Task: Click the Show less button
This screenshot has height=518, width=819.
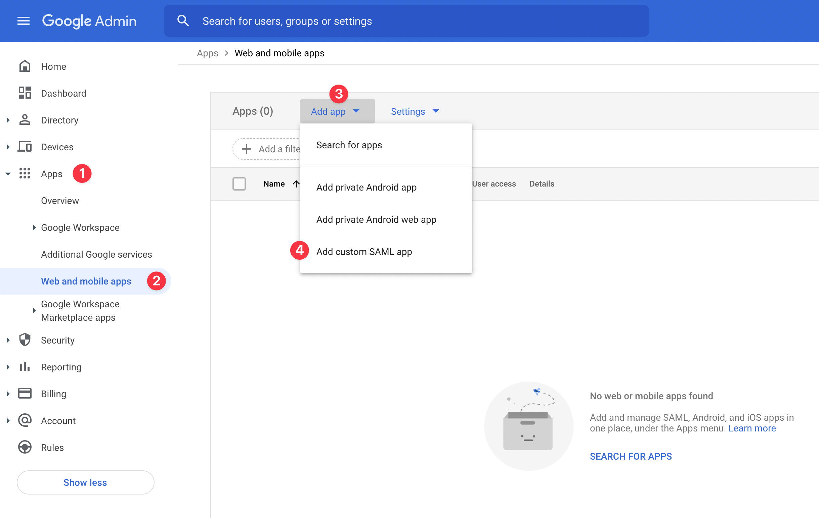Action: click(85, 482)
